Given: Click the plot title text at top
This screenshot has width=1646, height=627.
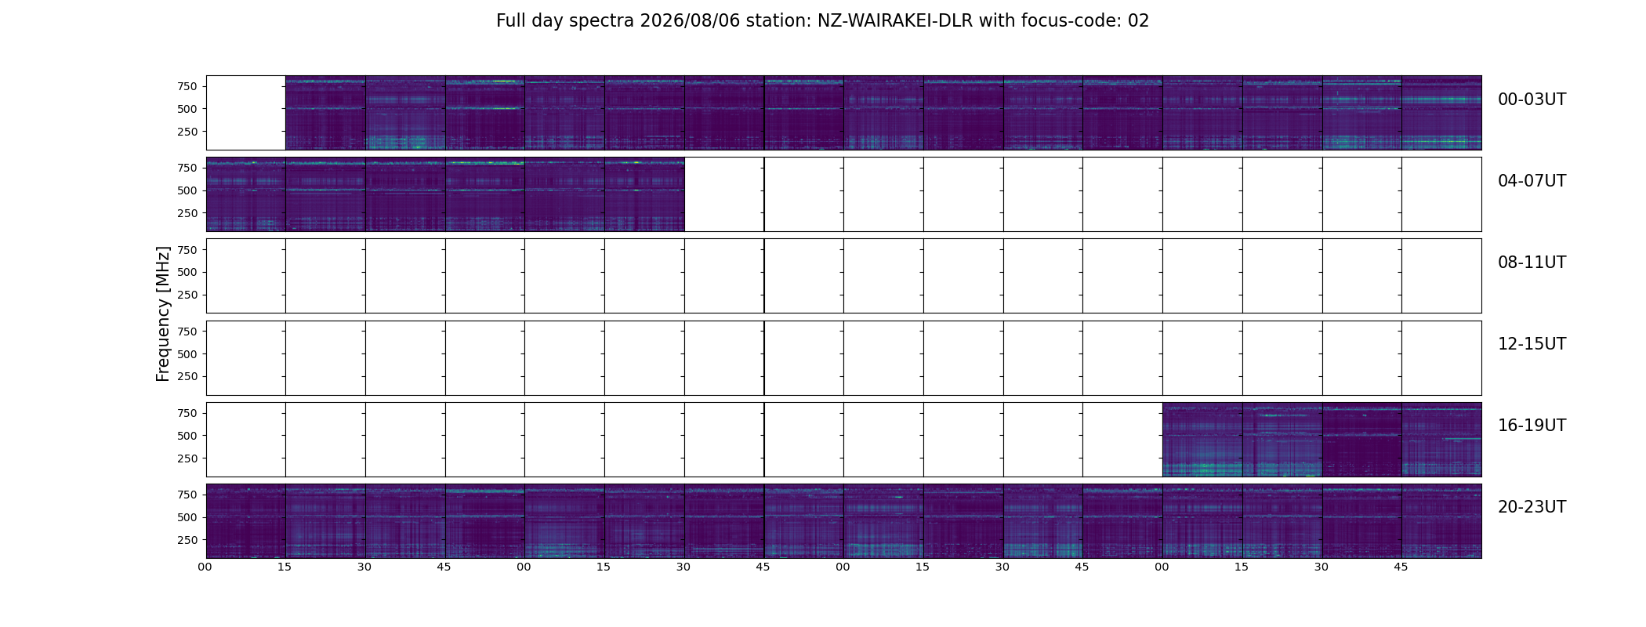Looking at the screenshot, I should pyautogui.click(x=822, y=21).
